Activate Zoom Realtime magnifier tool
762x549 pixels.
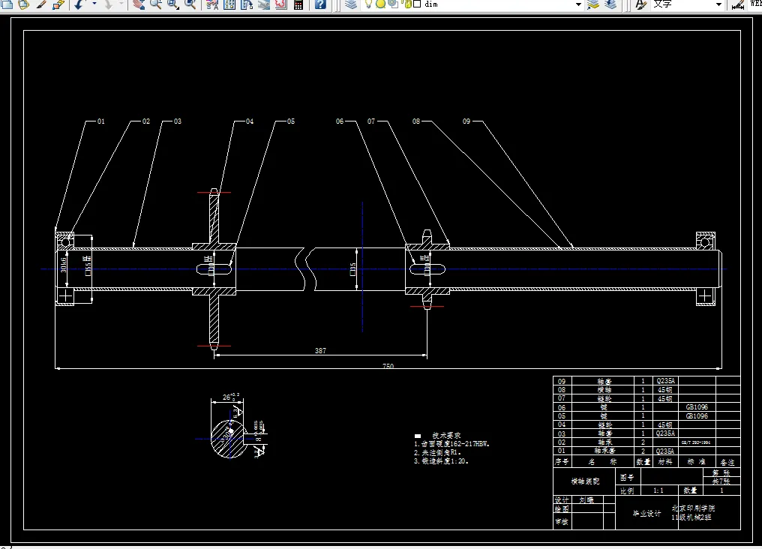(x=155, y=4)
